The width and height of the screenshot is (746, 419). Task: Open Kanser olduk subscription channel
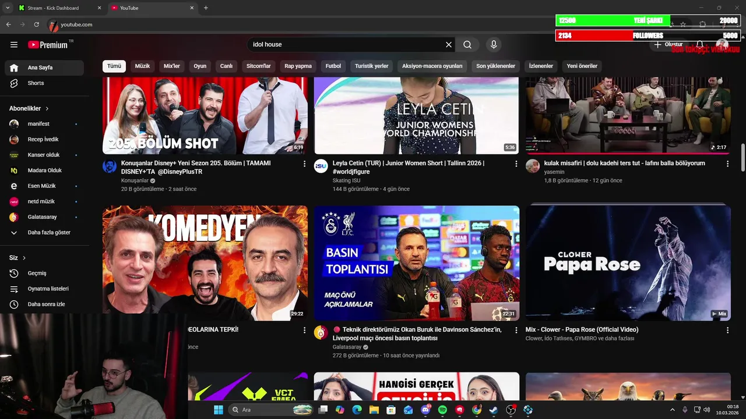point(44,155)
